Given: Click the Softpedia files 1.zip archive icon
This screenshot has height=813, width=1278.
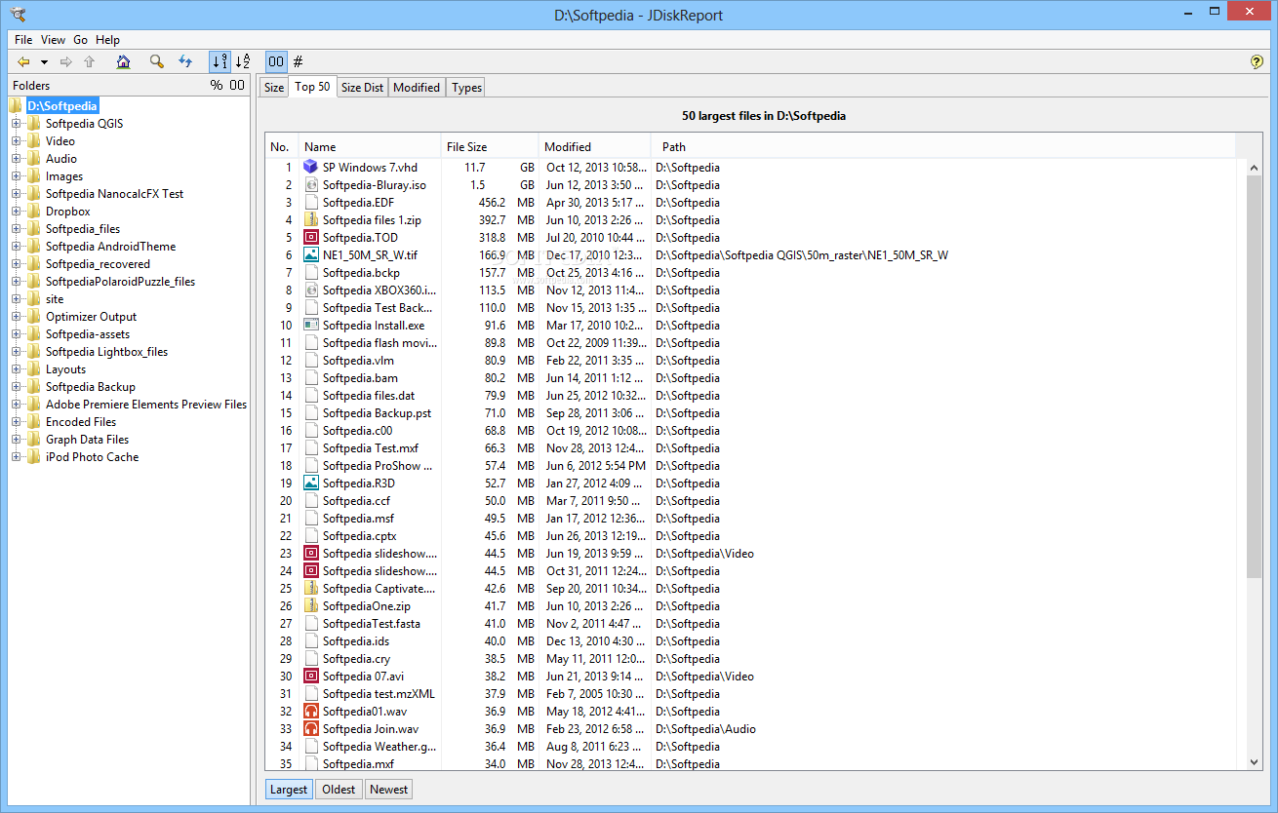Looking at the screenshot, I should (311, 220).
